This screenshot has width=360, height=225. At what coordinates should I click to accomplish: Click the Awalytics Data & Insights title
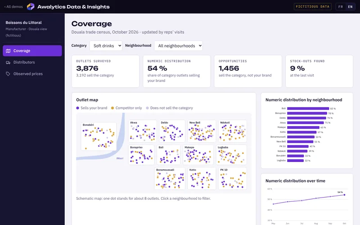click(73, 7)
